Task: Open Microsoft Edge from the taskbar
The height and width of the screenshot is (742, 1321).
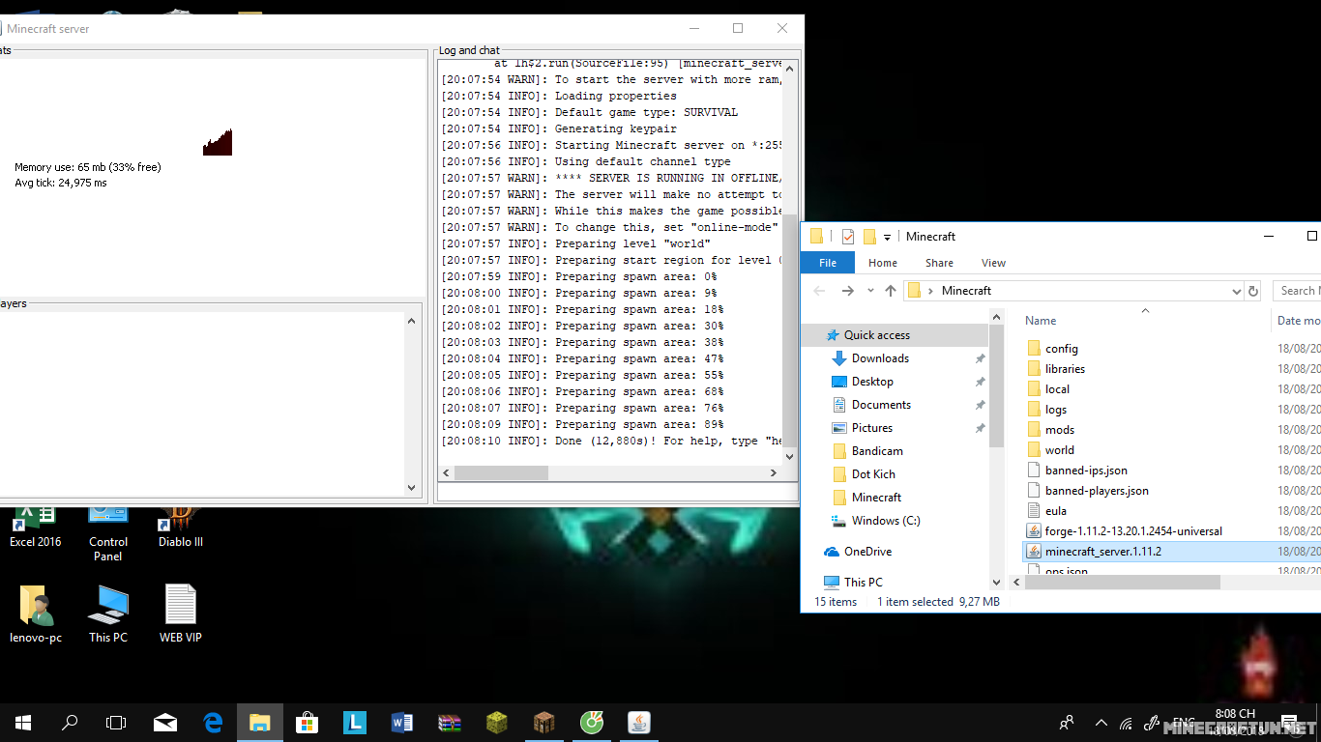Action: click(x=213, y=723)
